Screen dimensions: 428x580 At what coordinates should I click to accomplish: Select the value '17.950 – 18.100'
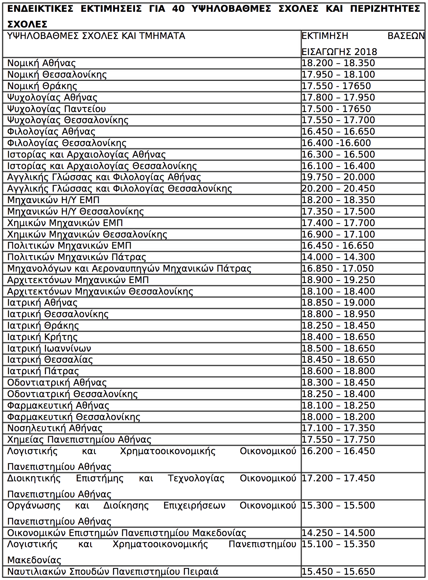pyautogui.click(x=338, y=75)
